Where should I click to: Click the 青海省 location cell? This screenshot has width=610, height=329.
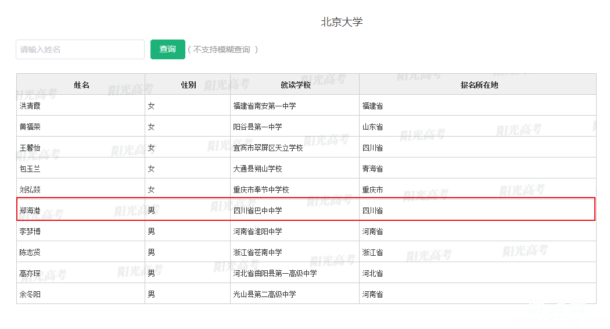(372, 169)
